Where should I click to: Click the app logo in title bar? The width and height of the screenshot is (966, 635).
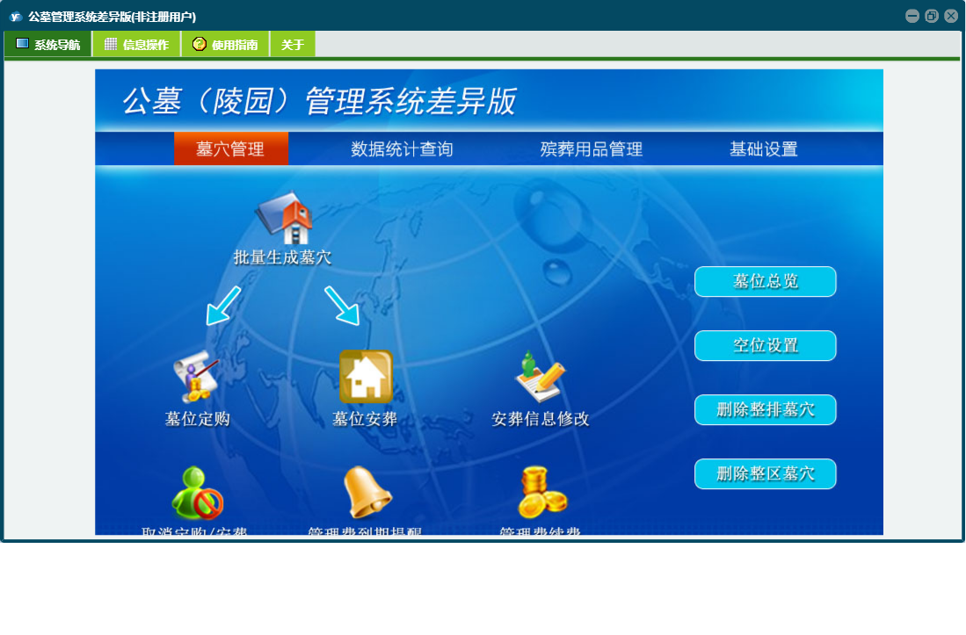15,16
